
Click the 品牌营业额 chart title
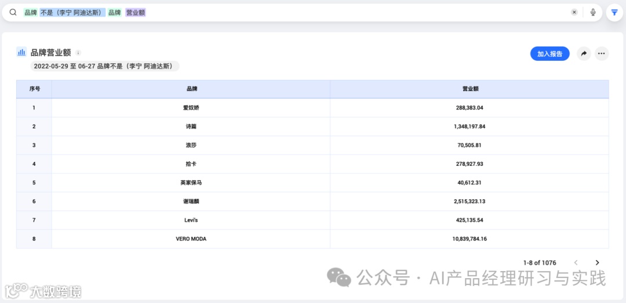[x=50, y=52]
